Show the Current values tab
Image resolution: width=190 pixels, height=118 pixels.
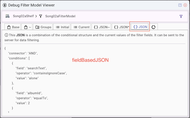[x=81, y=27]
